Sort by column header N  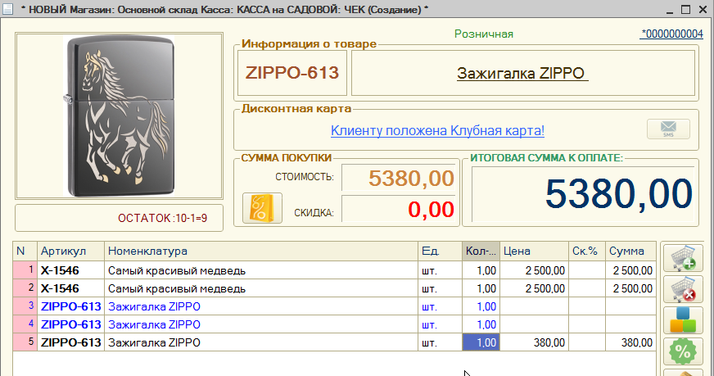(x=25, y=251)
